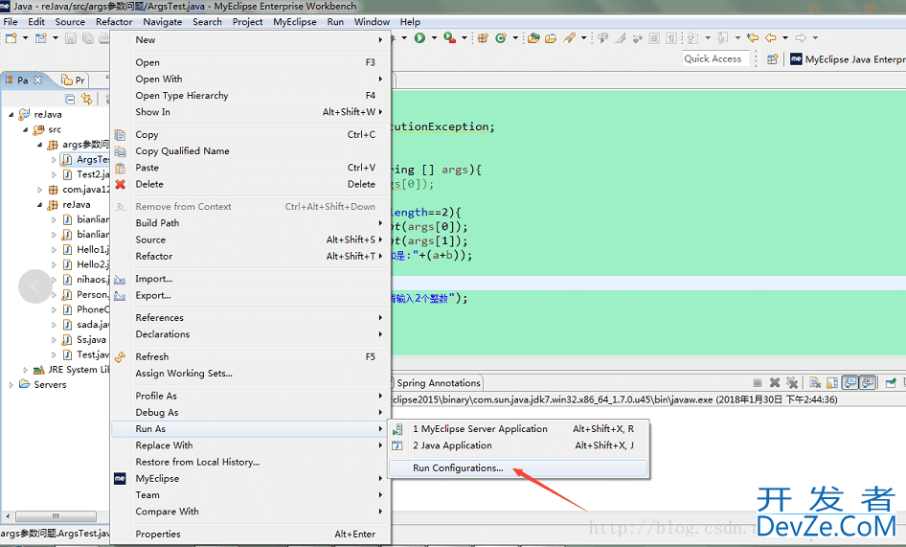Switch to the Pr explorer tab
This screenshot has width=906, height=547.
74,80
